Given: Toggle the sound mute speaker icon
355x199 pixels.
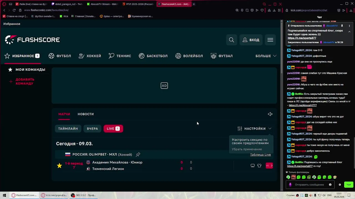Looking at the screenshot, I should tap(270, 114).
